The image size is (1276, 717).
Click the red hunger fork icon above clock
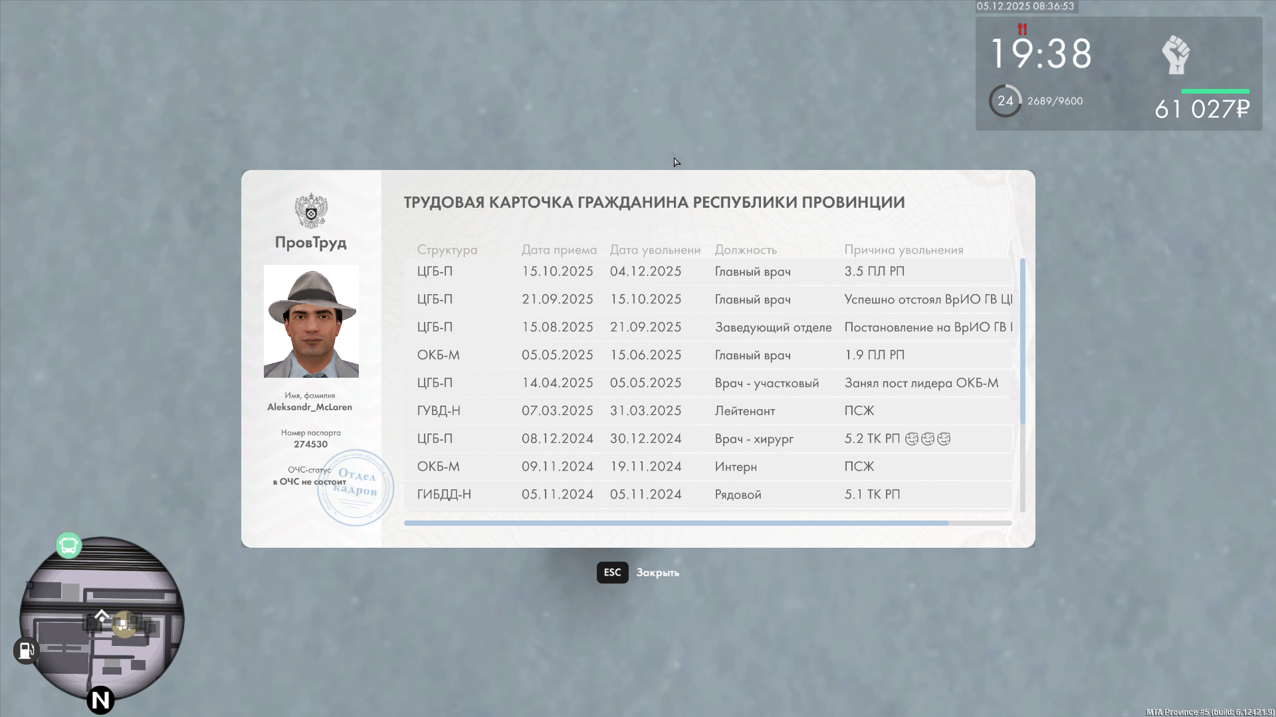[1022, 29]
